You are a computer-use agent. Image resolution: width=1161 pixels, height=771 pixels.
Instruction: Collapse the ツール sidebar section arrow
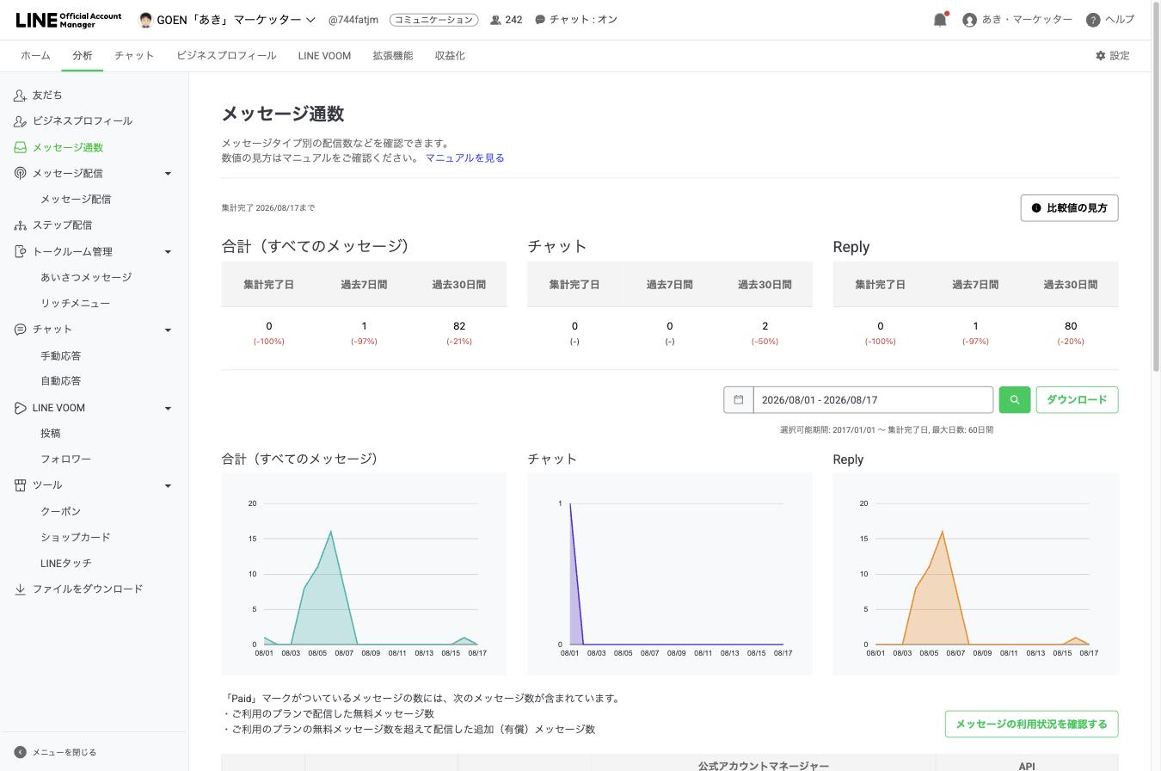[168, 485]
